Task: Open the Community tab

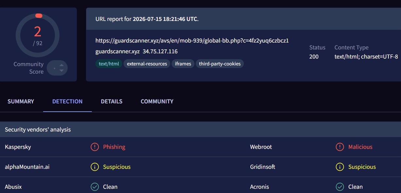Action: click(x=157, y=101)
